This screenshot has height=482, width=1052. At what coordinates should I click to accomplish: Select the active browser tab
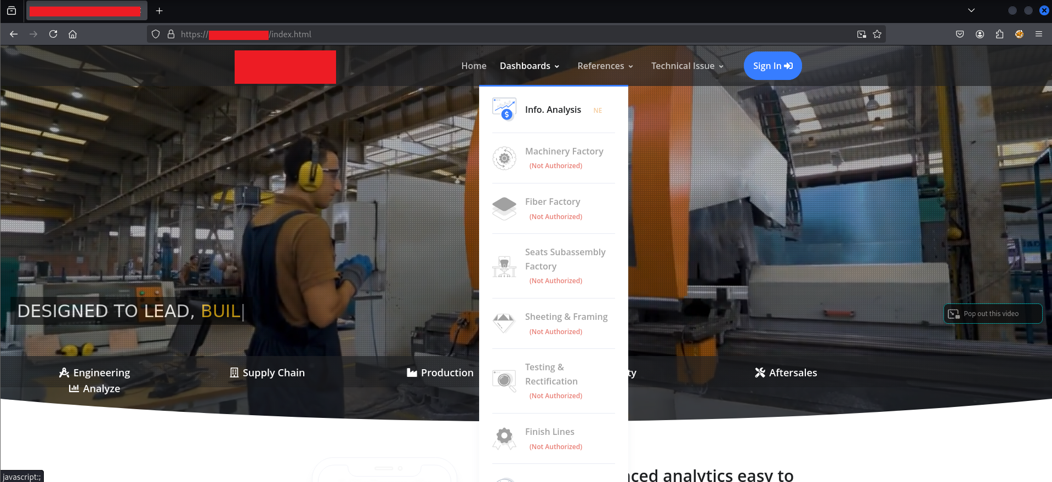(x=86, y=11)
